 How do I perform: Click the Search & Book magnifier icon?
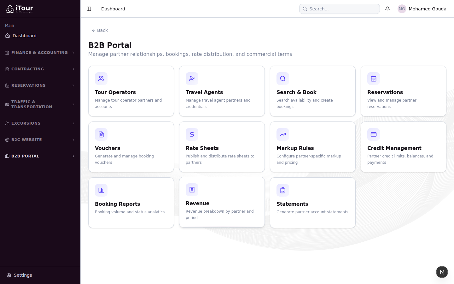click(x=283, y=79)
